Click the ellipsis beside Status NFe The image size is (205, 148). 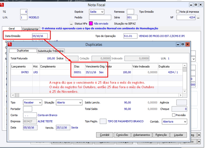tap(71, 24)
